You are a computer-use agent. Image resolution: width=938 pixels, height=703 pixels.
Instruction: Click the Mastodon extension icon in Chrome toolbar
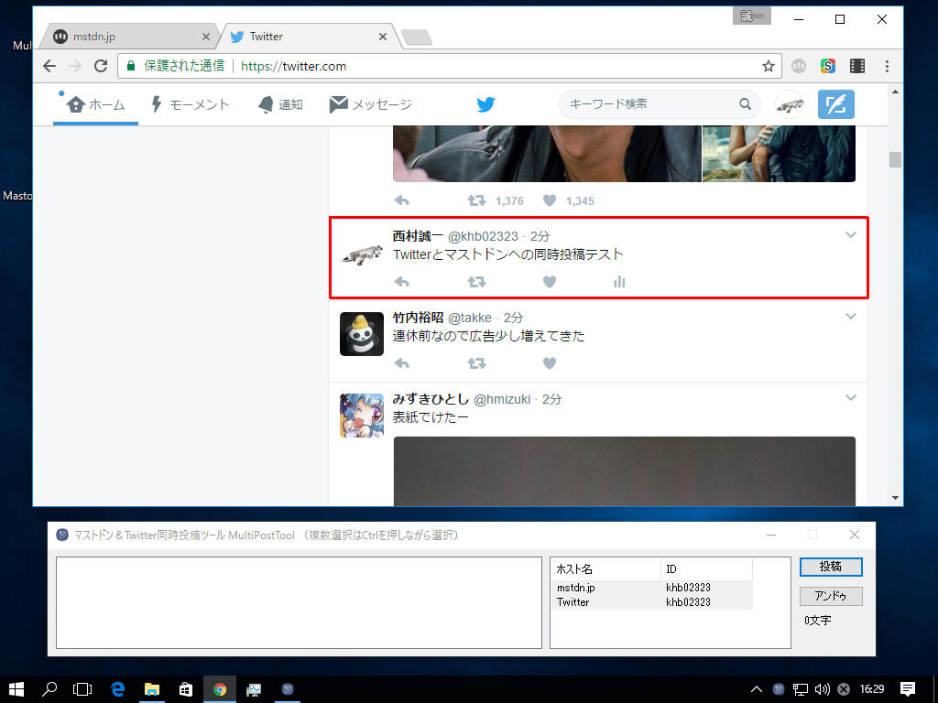[x=799, y=66]
